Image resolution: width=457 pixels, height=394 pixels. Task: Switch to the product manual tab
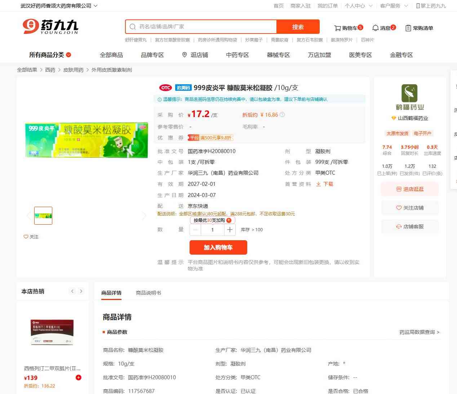coord(148,293)
